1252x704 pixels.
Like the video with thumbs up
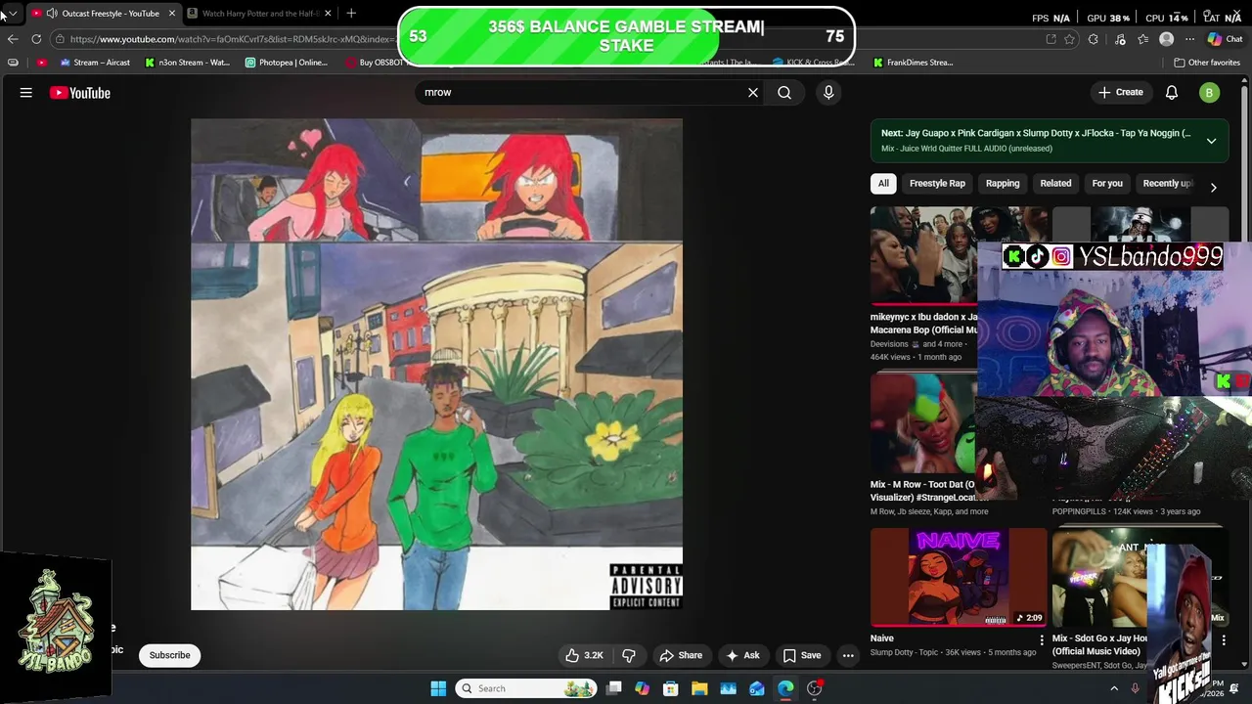[x=584, y=655]
